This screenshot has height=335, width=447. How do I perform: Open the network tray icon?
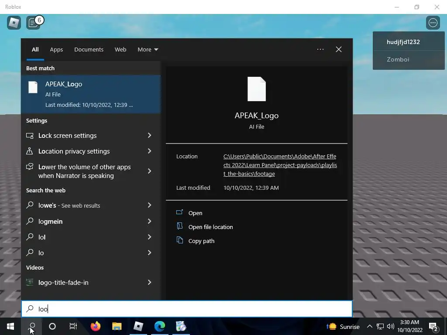click(x=380, y=326)
